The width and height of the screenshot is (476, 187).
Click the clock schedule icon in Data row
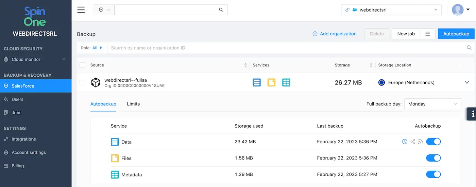coord(405,142)
